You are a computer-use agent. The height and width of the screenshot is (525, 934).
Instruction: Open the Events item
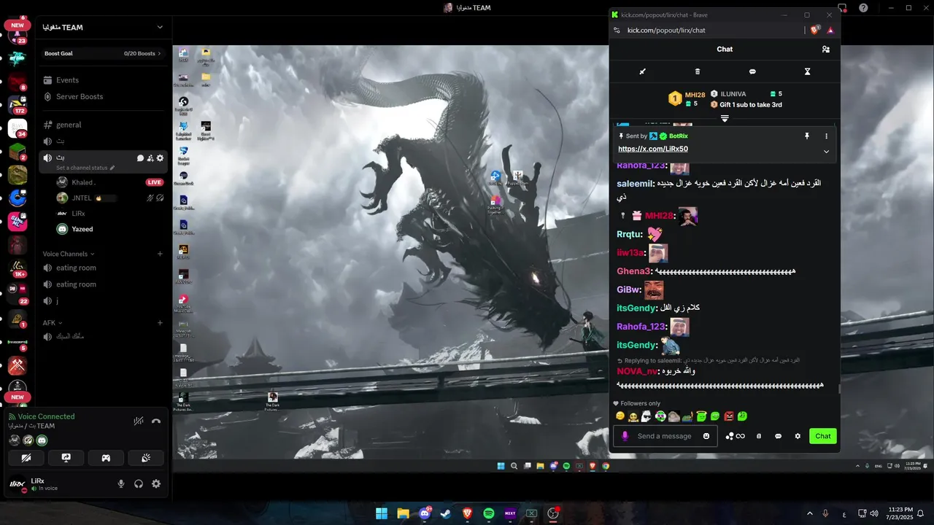click(x=103, y=80)
